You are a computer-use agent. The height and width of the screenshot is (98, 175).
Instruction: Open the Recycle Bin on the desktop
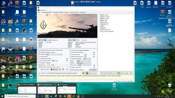tap(170, 86)
